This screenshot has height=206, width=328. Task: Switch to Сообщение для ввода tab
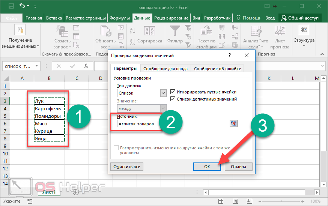166,69
